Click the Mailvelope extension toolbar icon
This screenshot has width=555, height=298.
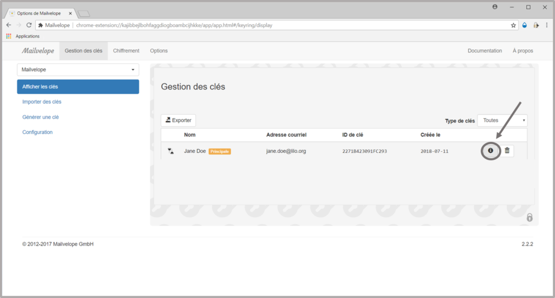coord(535,25)
